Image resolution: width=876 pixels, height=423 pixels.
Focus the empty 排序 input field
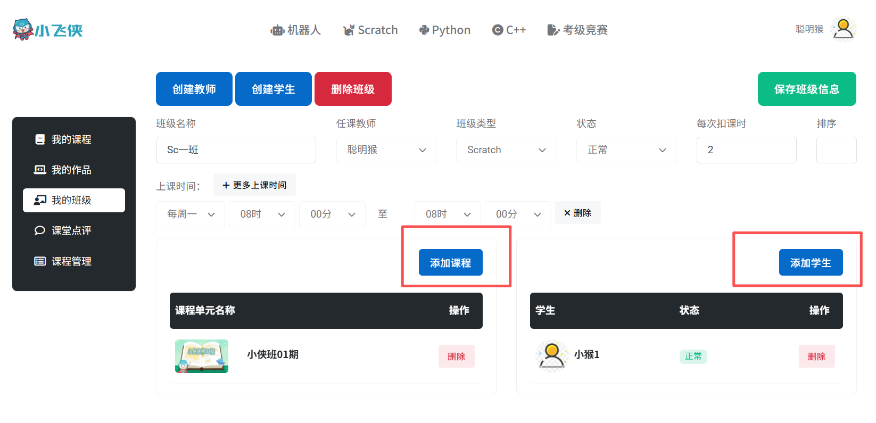point(837,150)
